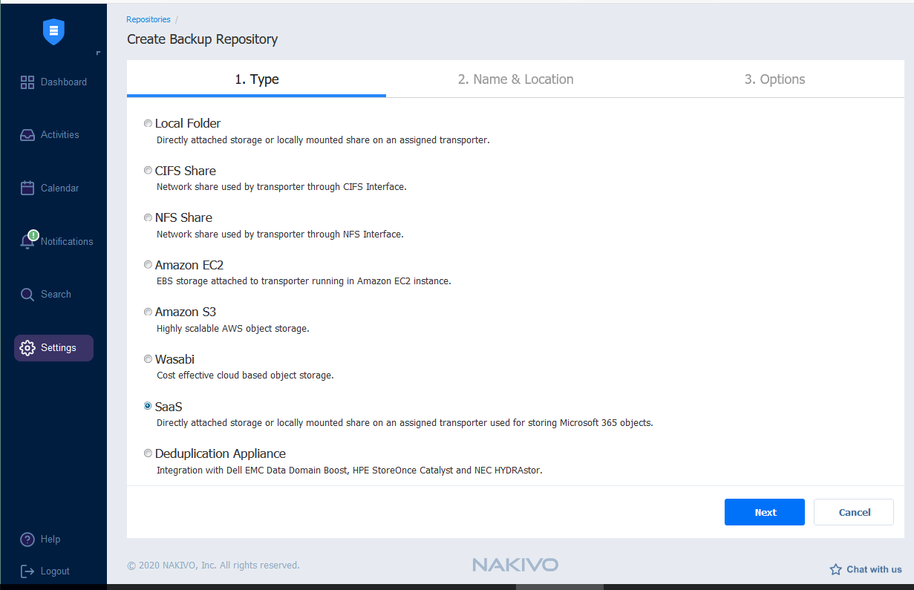Click the Logout label in sidebar
The width and height of the screenshot is (914, 590).
pyautogui.click(x=55, y=571)
